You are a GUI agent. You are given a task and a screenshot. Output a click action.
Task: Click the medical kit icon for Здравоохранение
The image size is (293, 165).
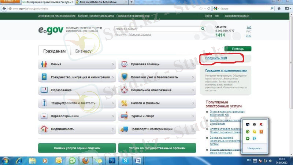tap(44, 116)
